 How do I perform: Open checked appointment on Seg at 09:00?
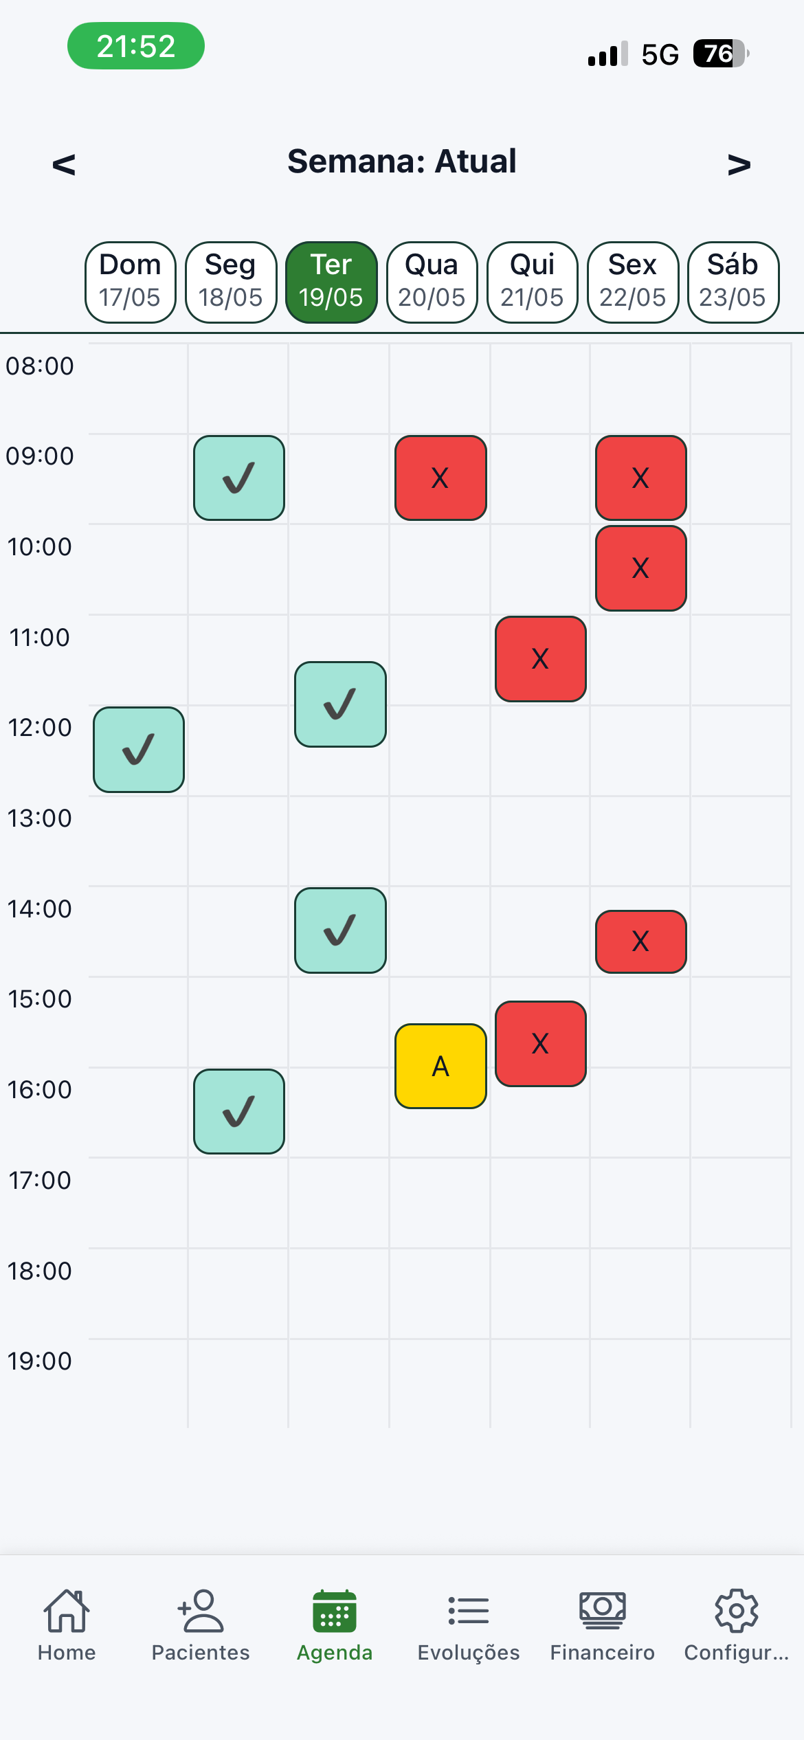click(239, 478)
